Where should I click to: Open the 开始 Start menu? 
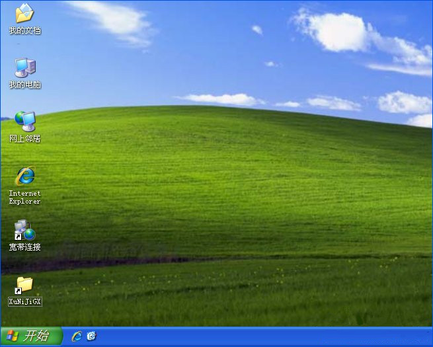click(30, 336)
